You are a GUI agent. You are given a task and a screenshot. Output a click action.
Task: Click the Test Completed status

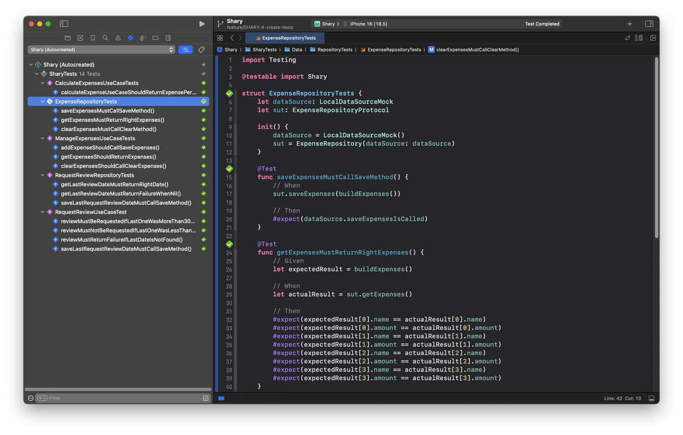(x=542, y=24)
